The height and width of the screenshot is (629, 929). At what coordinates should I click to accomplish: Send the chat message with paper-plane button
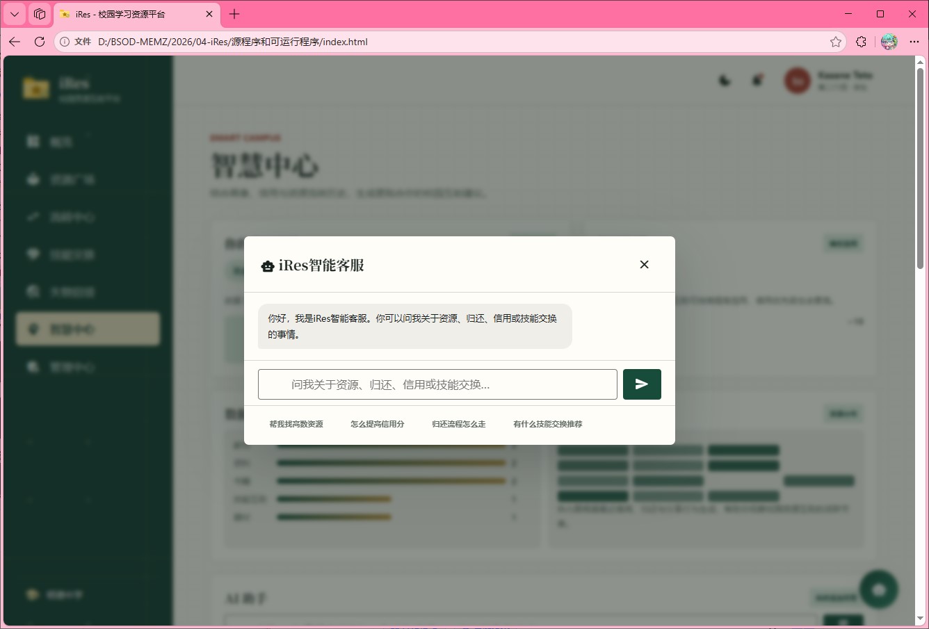click(x=642, y=384)
